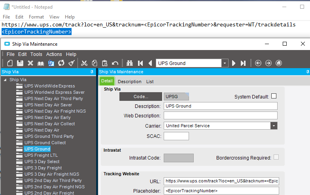Minimize the Ship Via Maintenance window

[x=267, y=44]
